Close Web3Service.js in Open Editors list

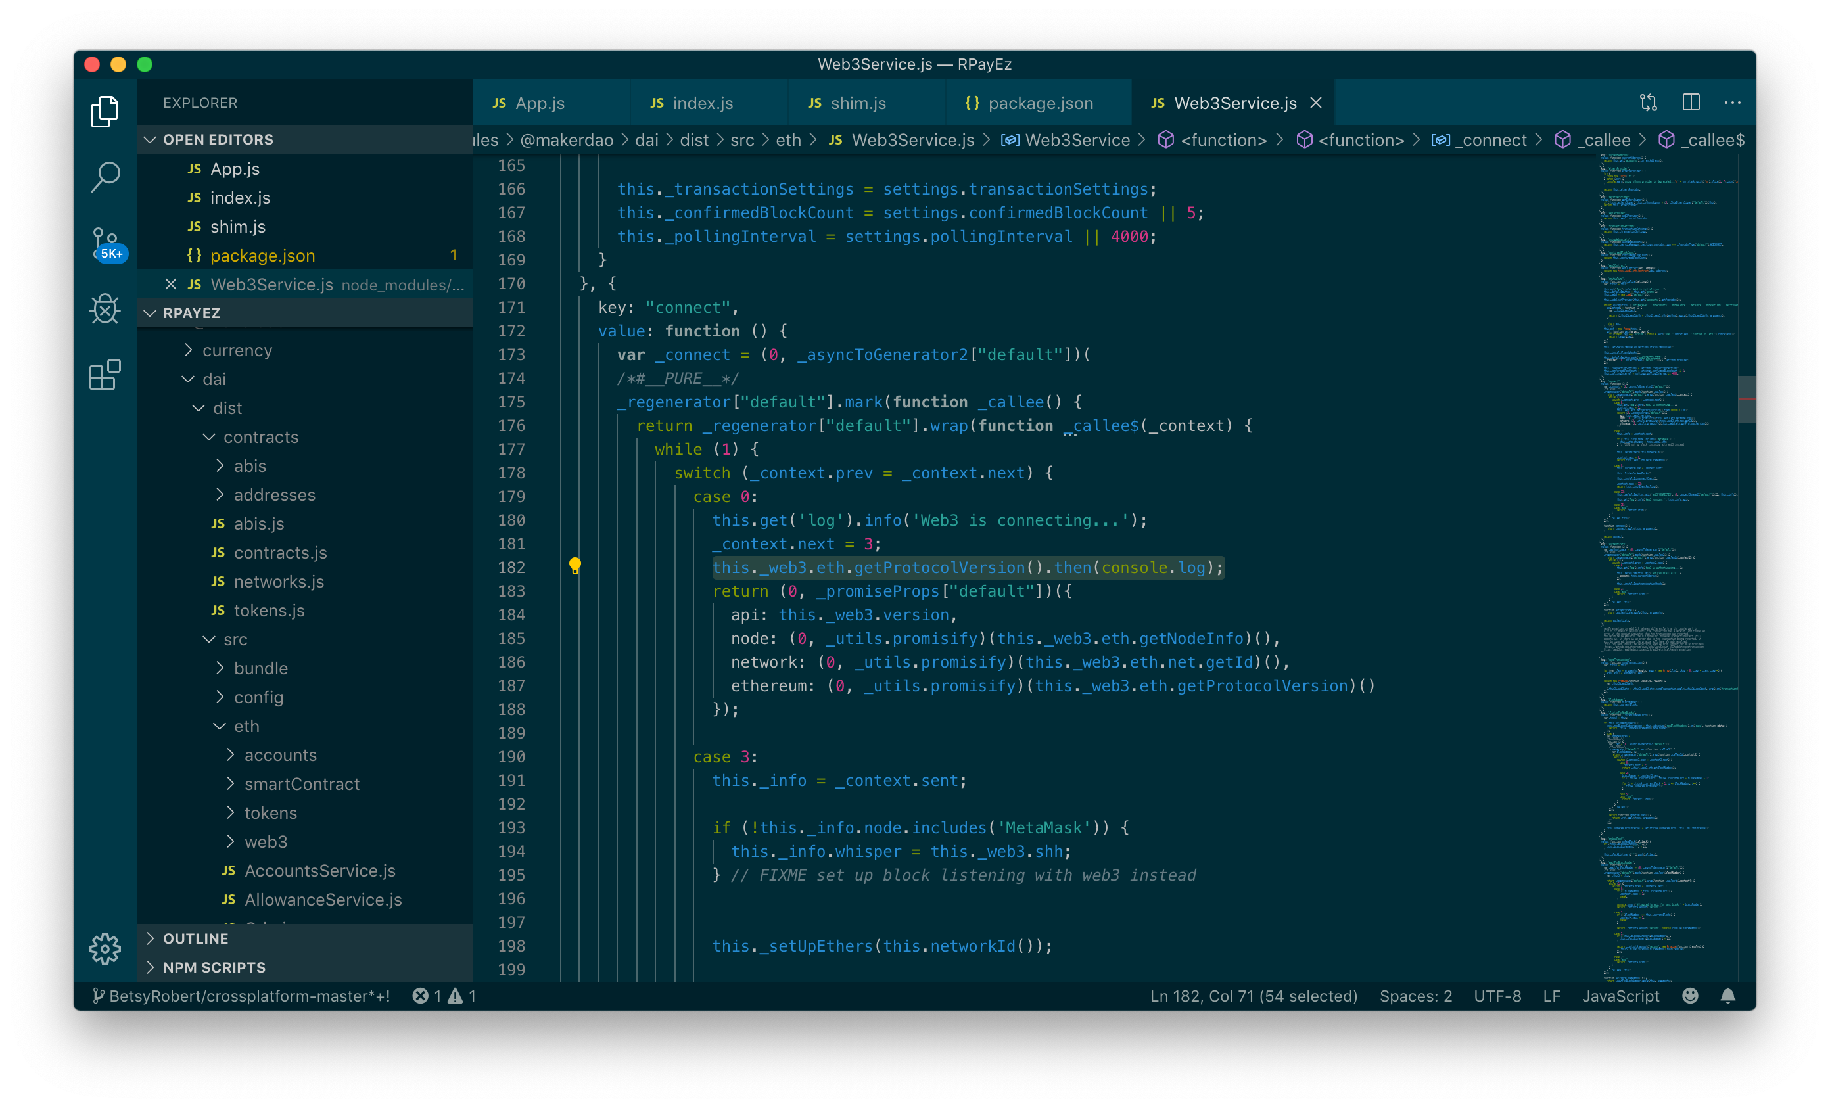coord(171,285)
